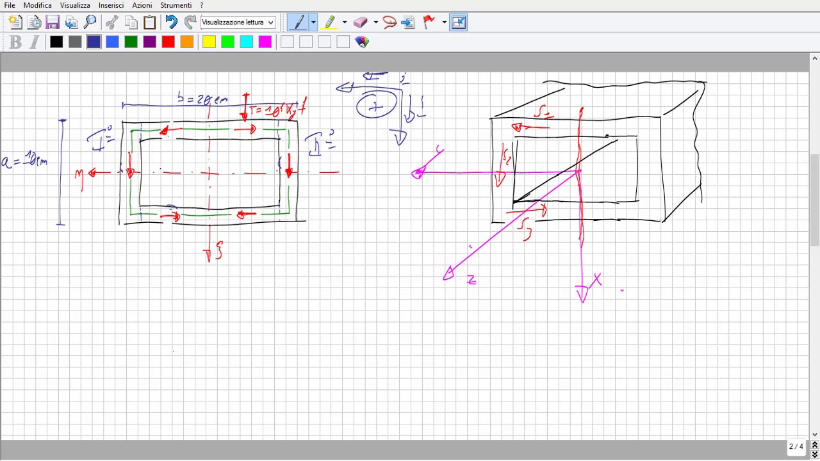
Task: Pick the red ink color
Action: click(168, 42)
